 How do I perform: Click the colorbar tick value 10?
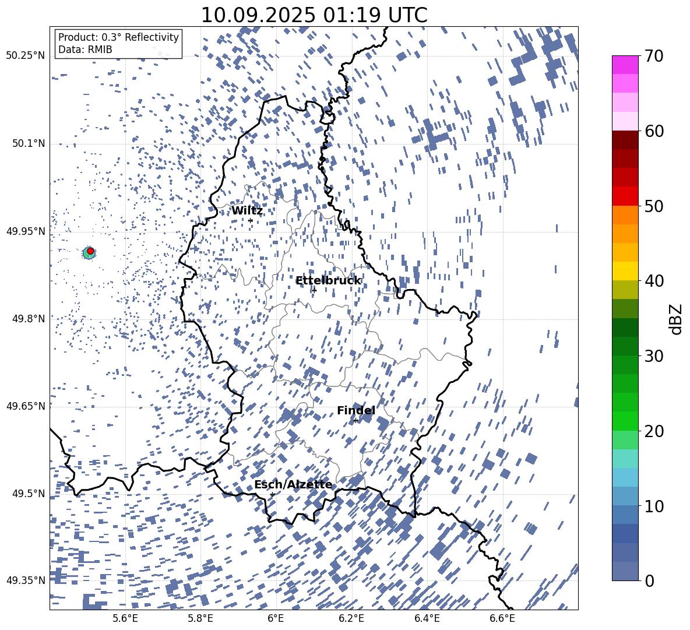click(654, 506)
